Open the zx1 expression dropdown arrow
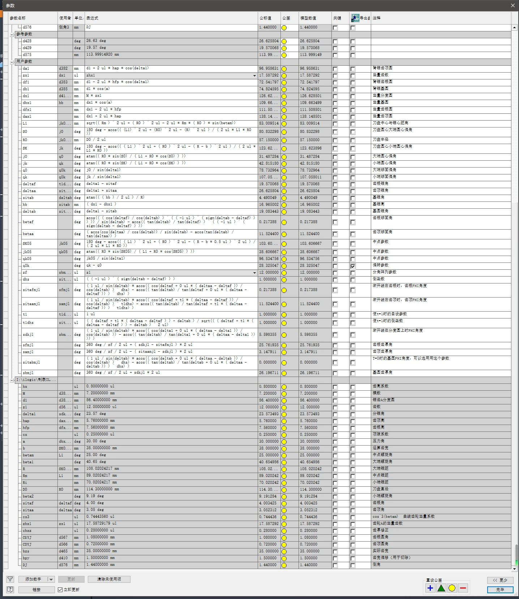Viewport: 519px width, 599px height. pyautogui.click(x=255, y=76)
